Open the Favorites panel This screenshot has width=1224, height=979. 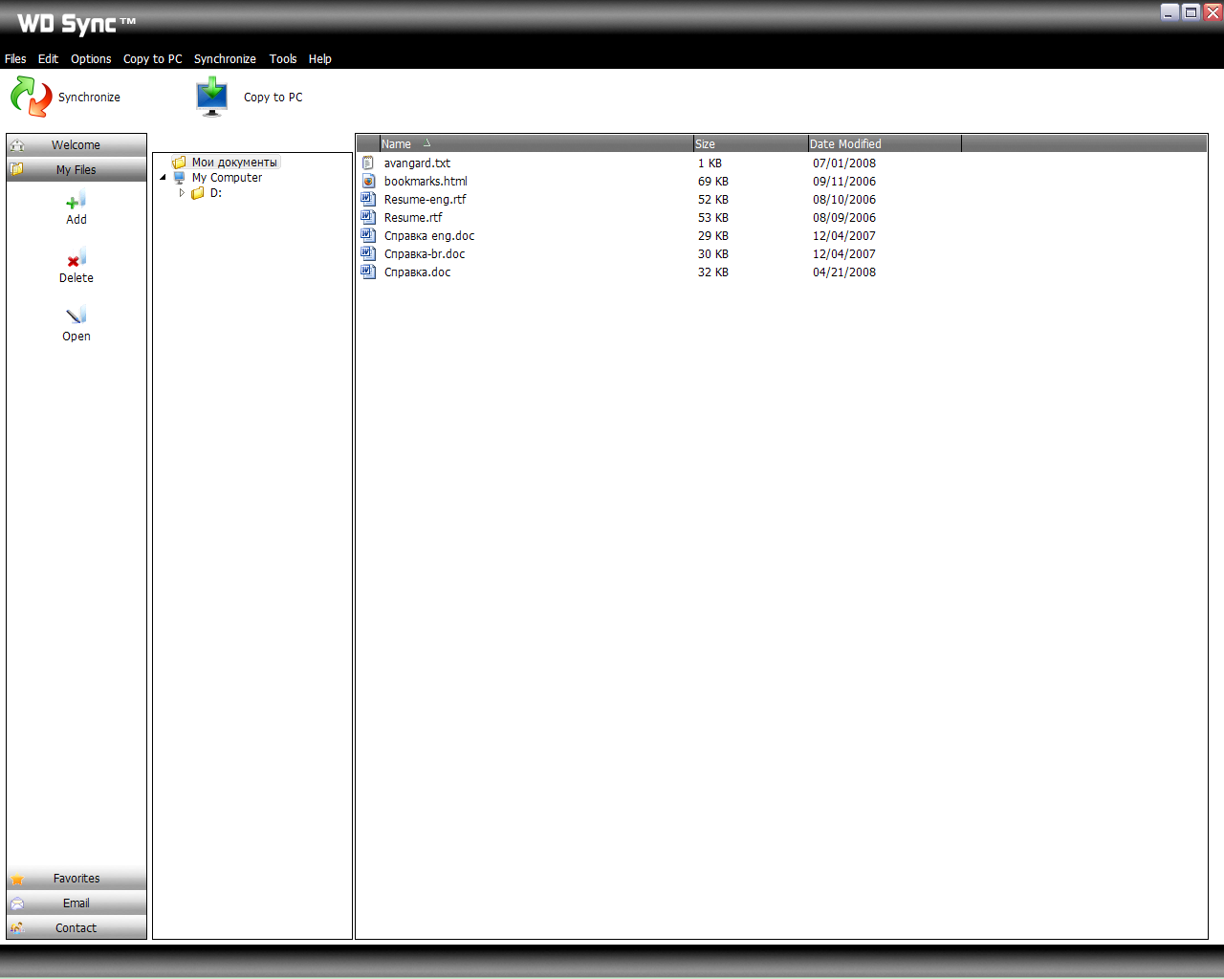76,879
